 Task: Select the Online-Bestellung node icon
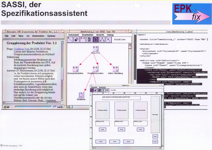[115, 69]
